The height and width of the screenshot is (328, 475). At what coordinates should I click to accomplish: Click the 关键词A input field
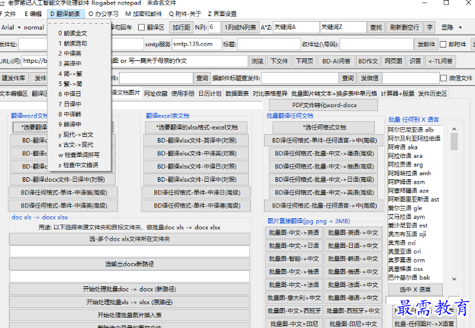point(296,28)
